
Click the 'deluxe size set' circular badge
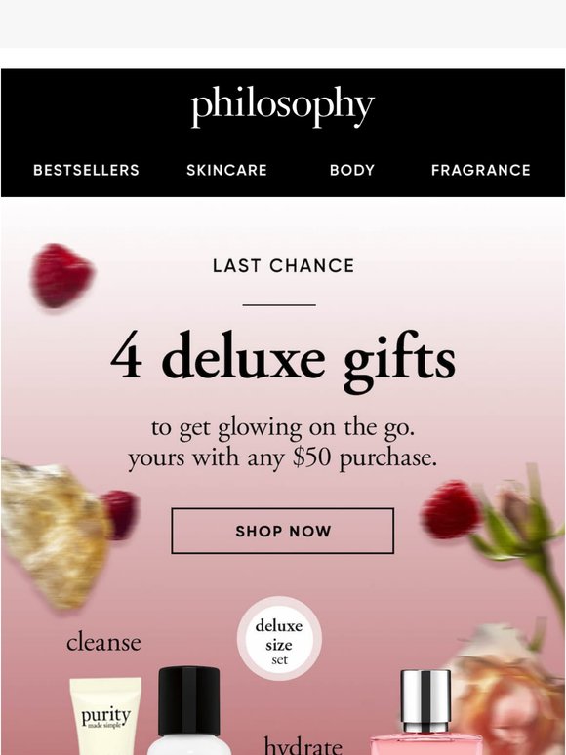[x=279, y=639]
